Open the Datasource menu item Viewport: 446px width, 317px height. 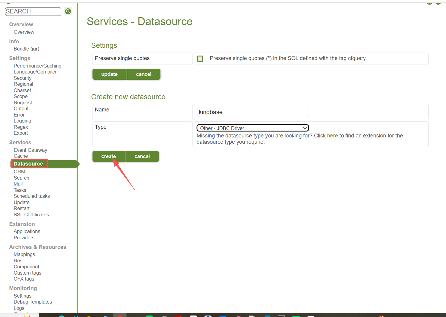pos(28,164)
